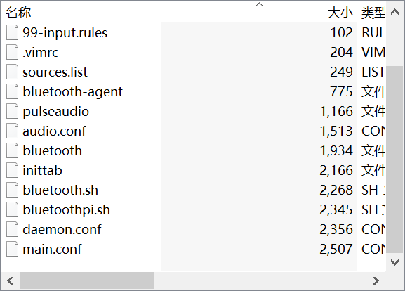Select the .vimrc file icon

coord(12,52)
